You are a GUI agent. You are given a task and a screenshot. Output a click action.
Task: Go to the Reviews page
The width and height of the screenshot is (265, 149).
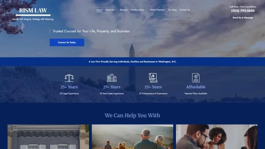[x=124, y=10]
